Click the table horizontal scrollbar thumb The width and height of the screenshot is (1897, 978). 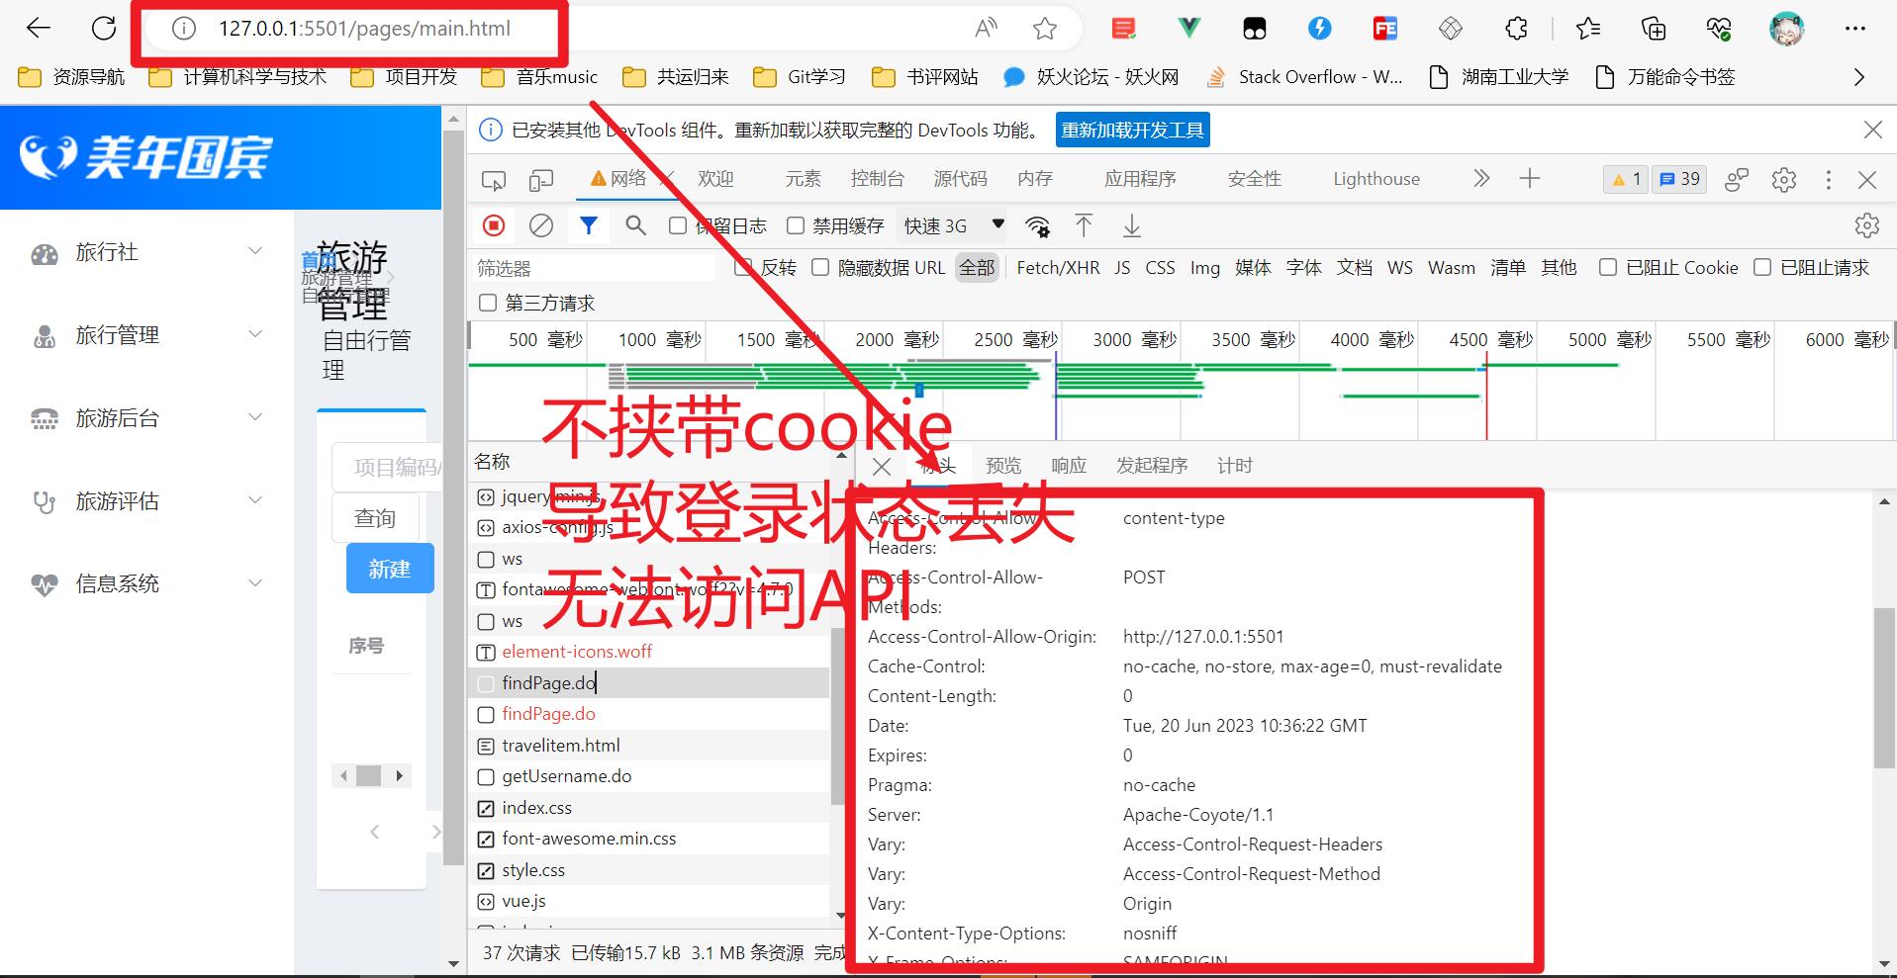click(x=369, y=776)
